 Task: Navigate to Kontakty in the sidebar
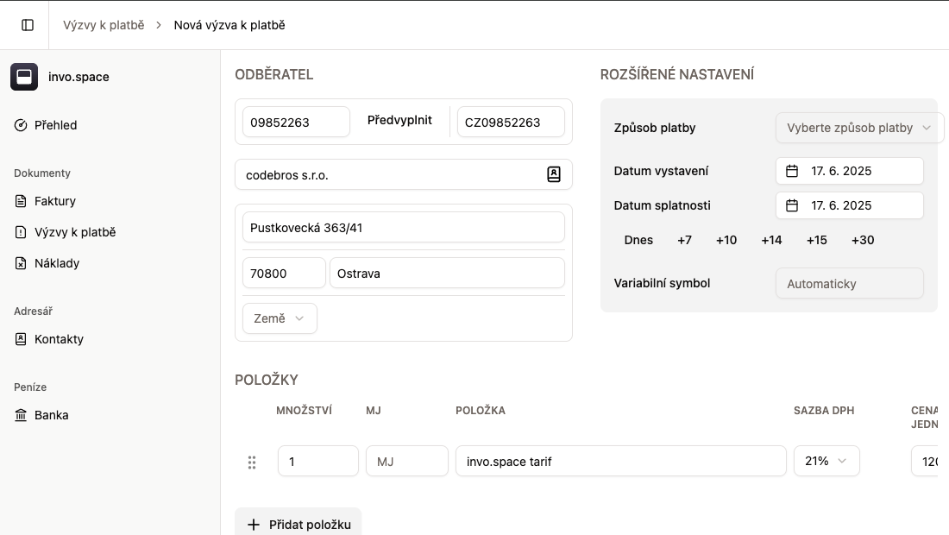pos(59,339)
